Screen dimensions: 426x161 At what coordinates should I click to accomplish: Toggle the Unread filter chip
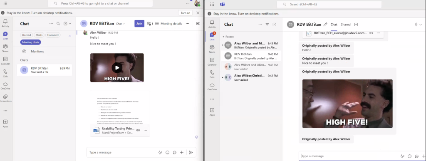[26, 35]
